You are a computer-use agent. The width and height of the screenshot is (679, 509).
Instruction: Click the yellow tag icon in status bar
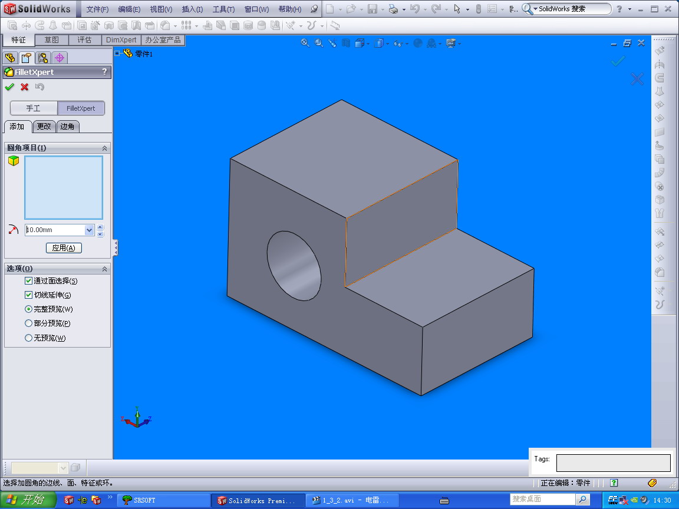652,482
